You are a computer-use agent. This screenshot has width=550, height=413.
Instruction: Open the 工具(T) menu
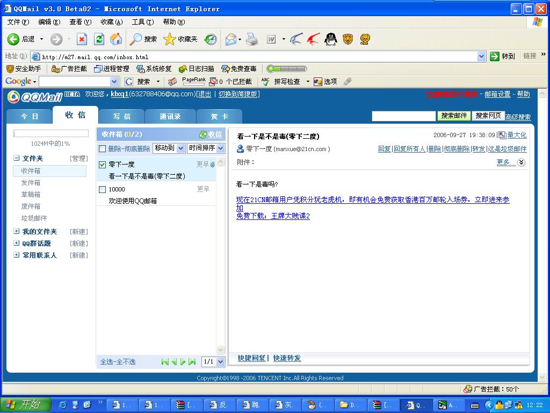point(143,22)
